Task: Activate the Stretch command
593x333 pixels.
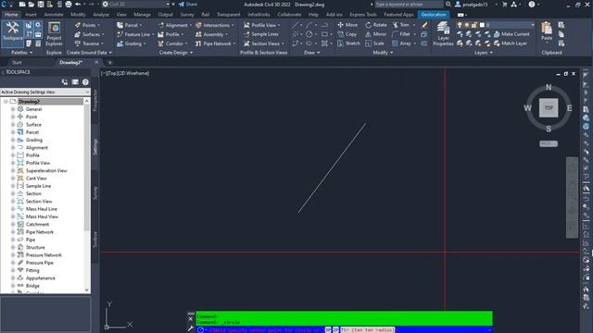Action: pos(348,43)
